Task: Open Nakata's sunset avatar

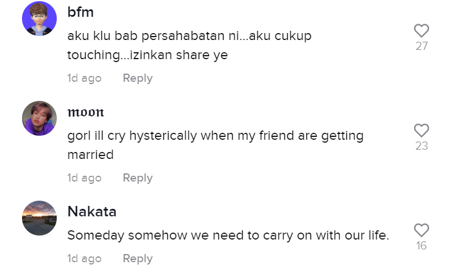Action: coord(39,218)
